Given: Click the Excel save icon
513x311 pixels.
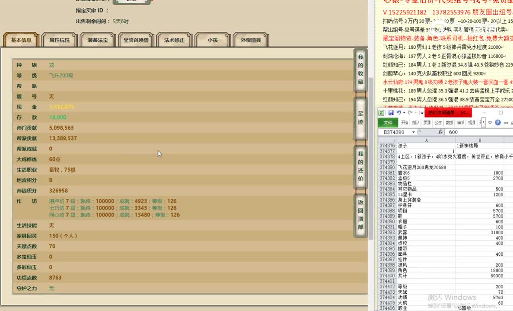Looking at the screenshot, I should point(391,113).
